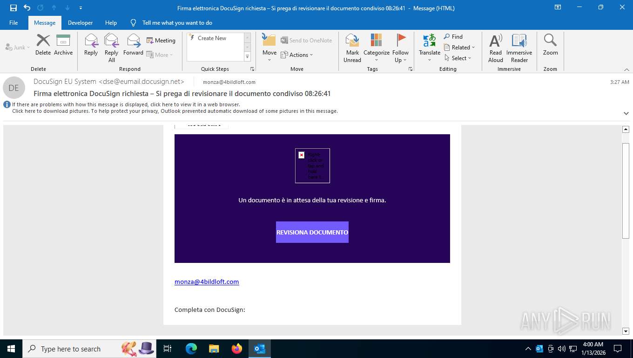The image size is (633, 358).
Task: Click the Undo arrow in title bar
Action: (x=27, y=7)
